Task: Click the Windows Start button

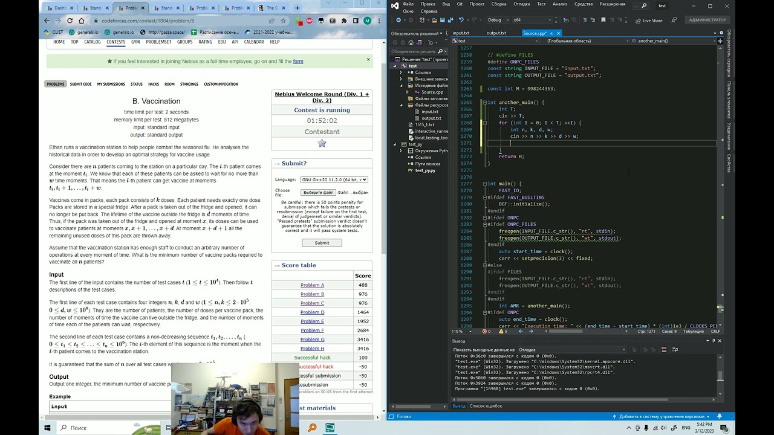Action: click(47, 428)
